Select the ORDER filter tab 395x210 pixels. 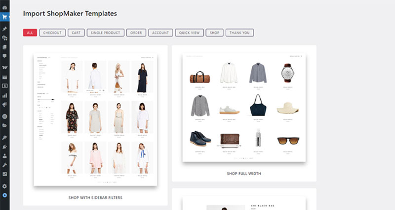[135, 33]
